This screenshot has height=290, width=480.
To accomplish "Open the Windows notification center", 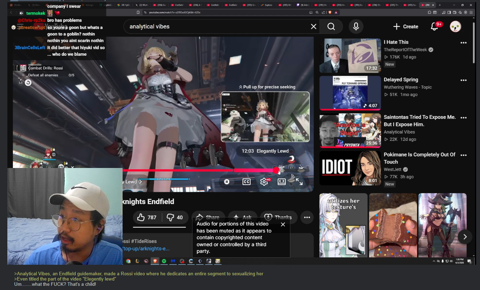I will pos(469,261).
